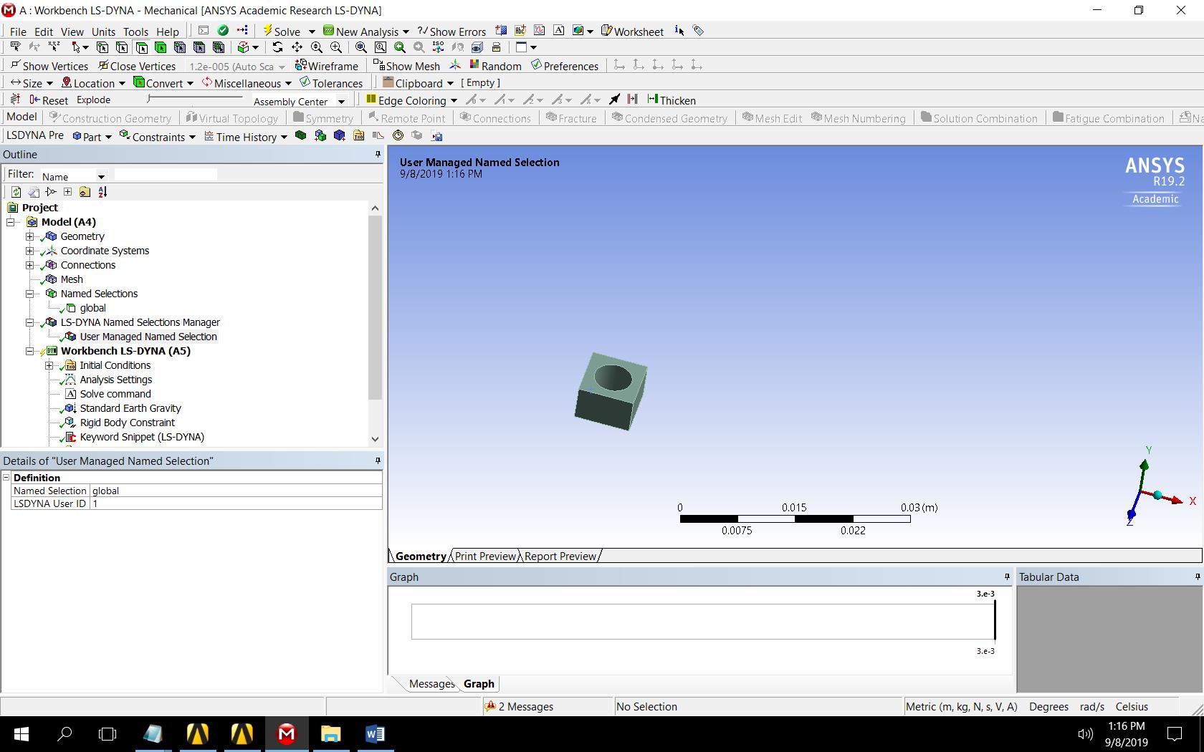
Task: Click the green box LSDYNA Pre icon
Action: [x=301, y=135]
